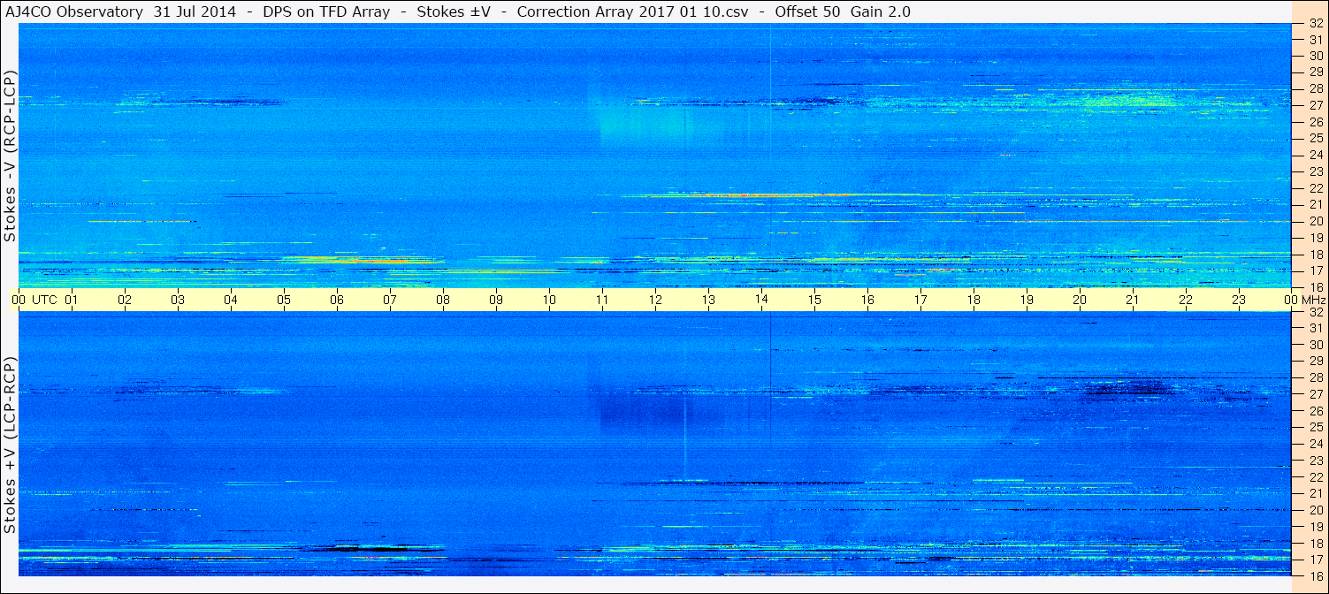Screen dimensions: 1329x594
Task: Choose the 13 hour tick label
Action: [708, 300]
